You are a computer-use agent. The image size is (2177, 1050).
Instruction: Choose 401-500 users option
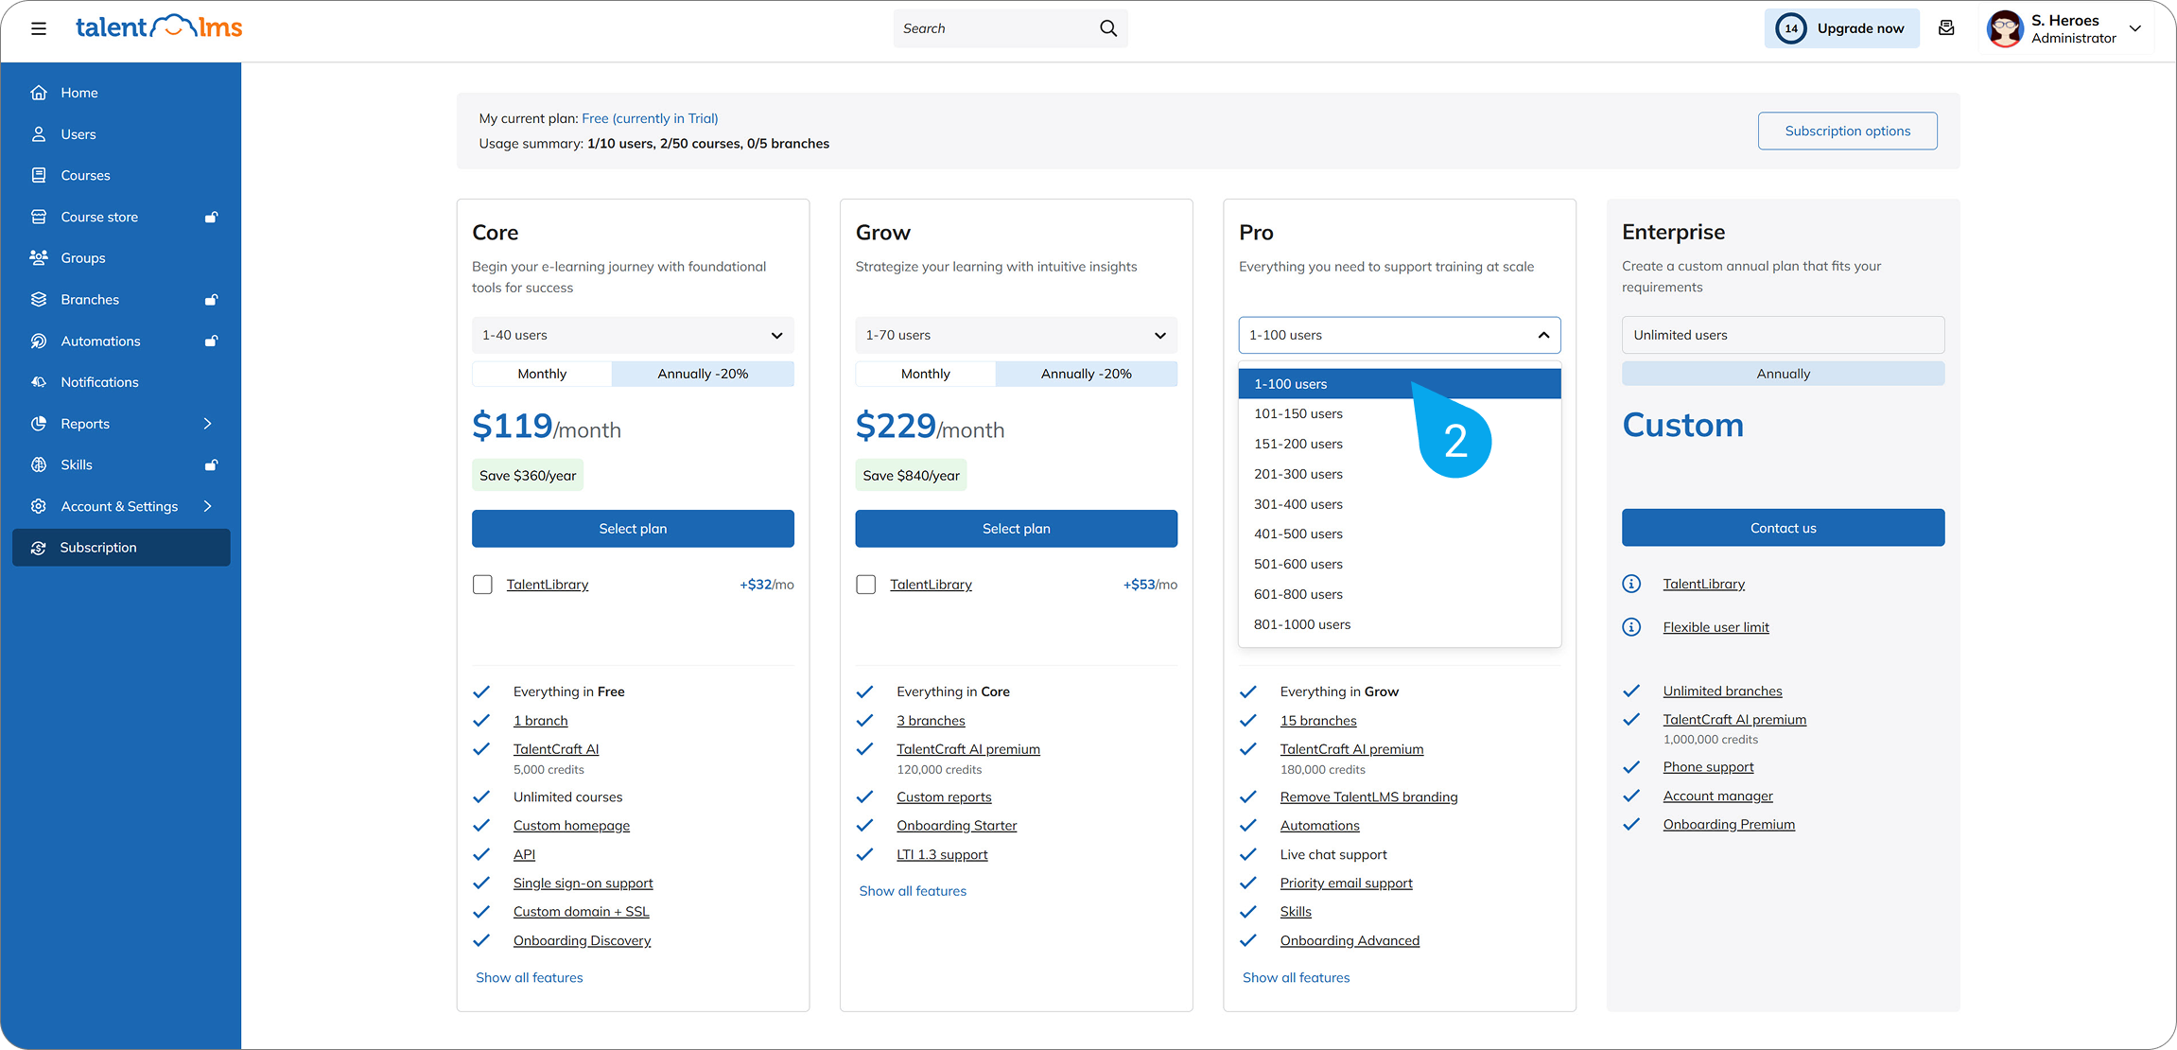(x=1400, y=534)
